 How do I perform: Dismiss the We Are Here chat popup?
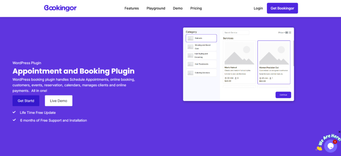[x=339, y=132]
